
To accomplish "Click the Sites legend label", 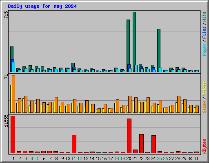I will [x=205, y=107].
